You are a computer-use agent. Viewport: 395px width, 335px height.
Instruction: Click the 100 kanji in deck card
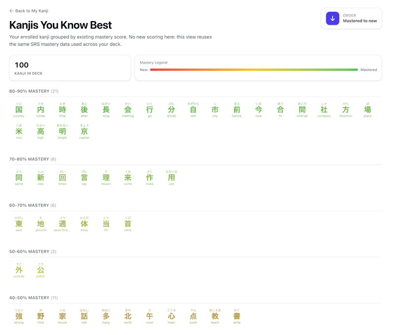pyautogui.click(x=70, y=68)
